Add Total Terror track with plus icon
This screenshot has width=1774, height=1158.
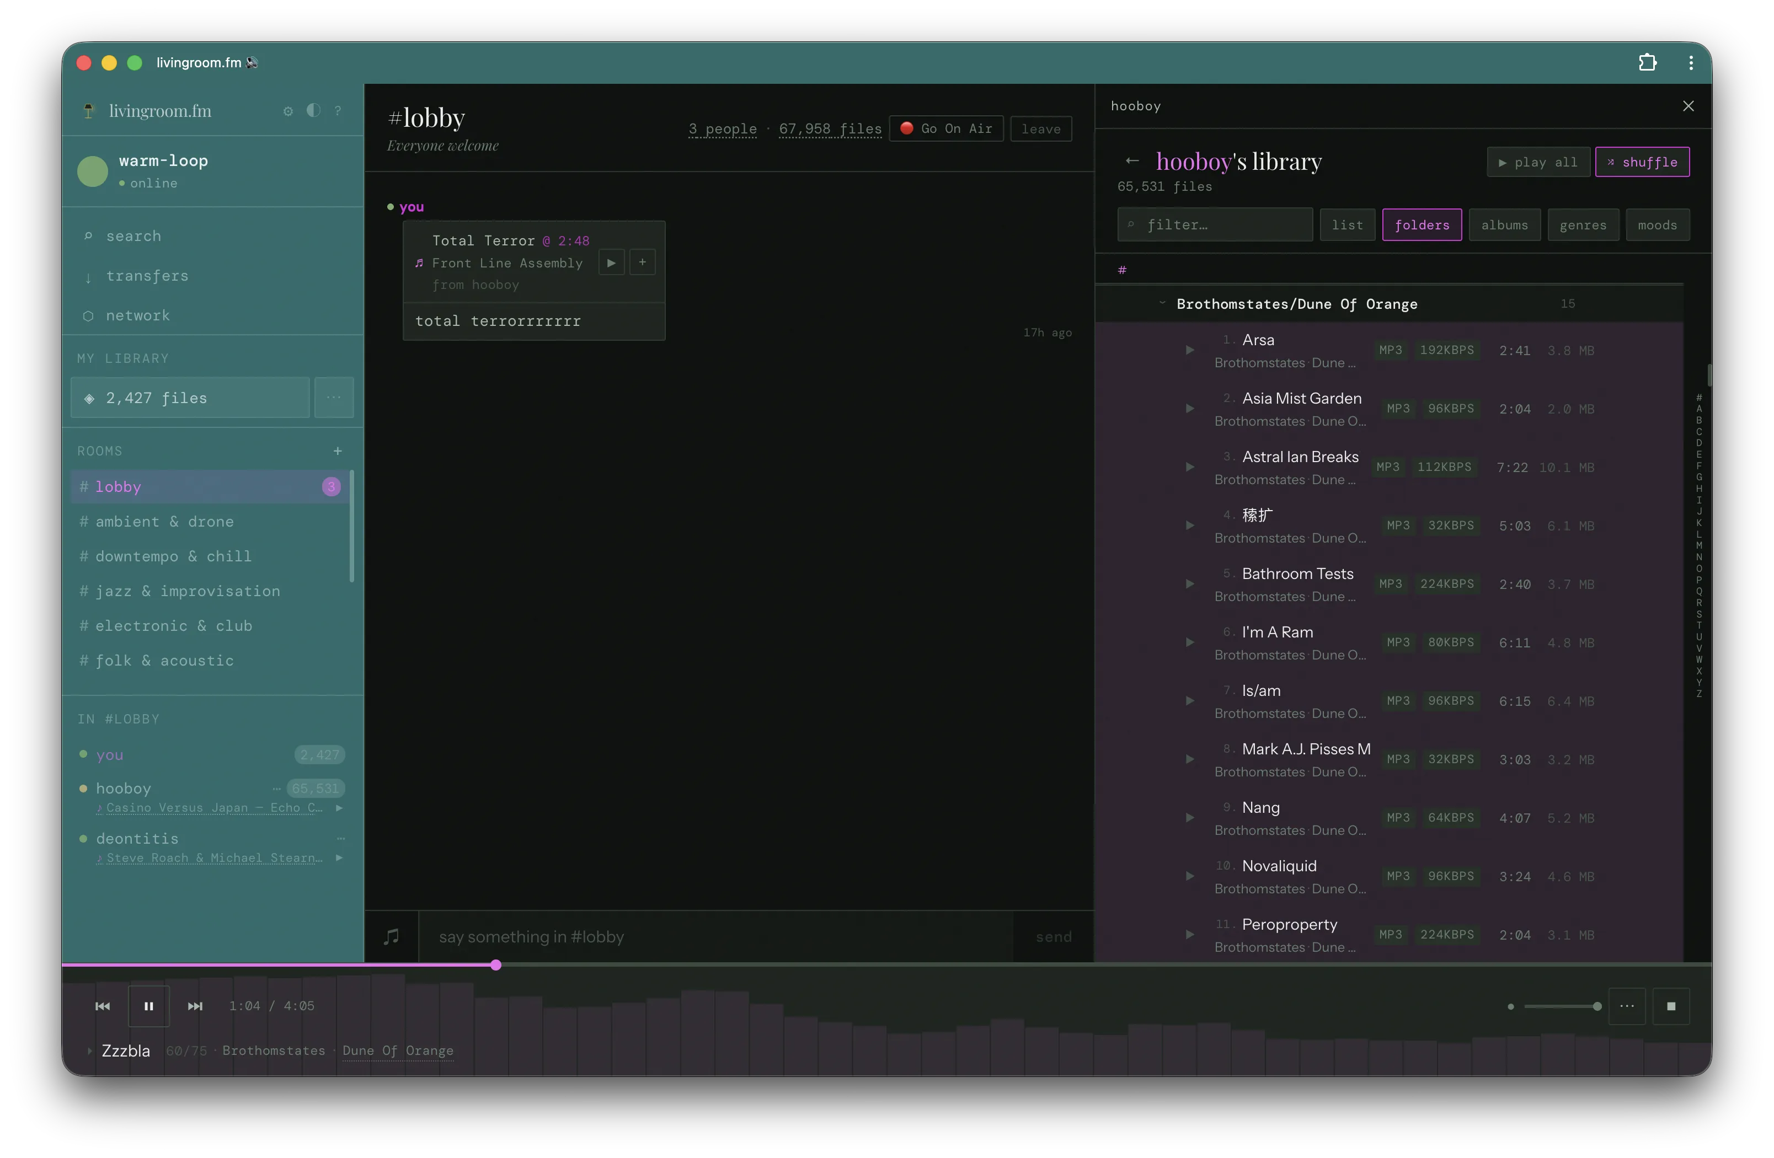643,262
